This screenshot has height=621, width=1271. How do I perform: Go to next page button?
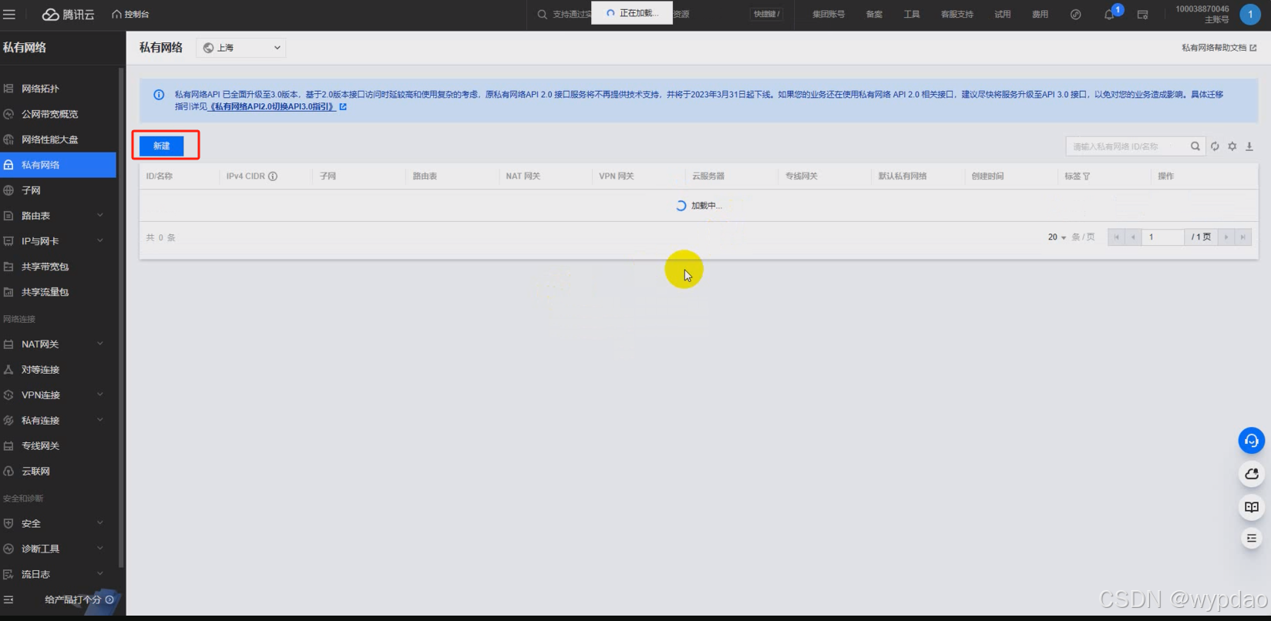coord(1226,237)
